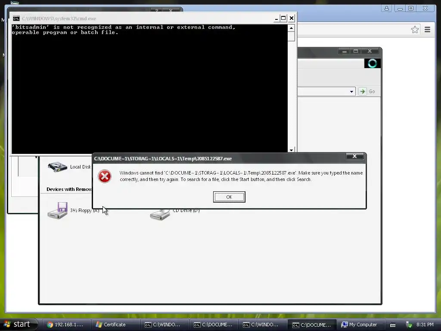Click OK in the error dialog
This screenshot has width=441, height=331.
229,197
